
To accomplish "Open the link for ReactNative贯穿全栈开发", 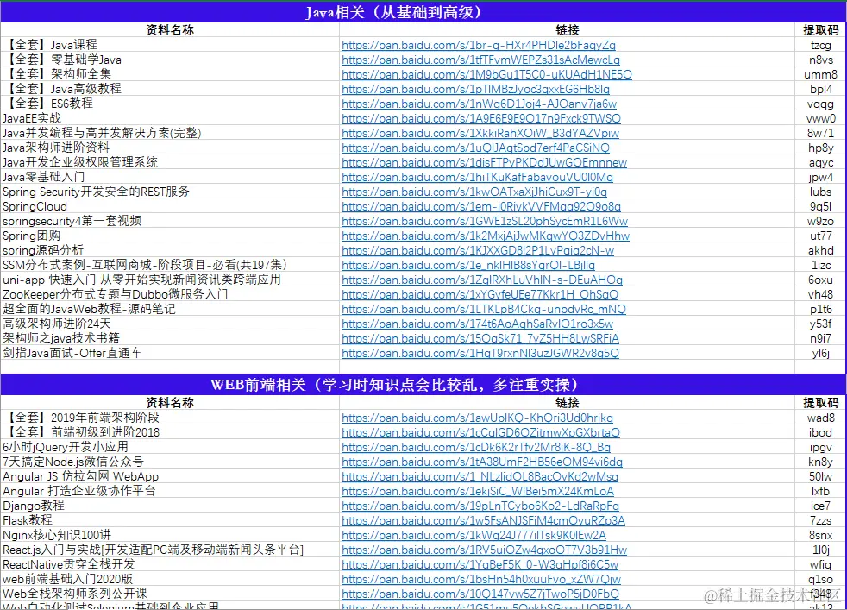I will click(480, 564).
